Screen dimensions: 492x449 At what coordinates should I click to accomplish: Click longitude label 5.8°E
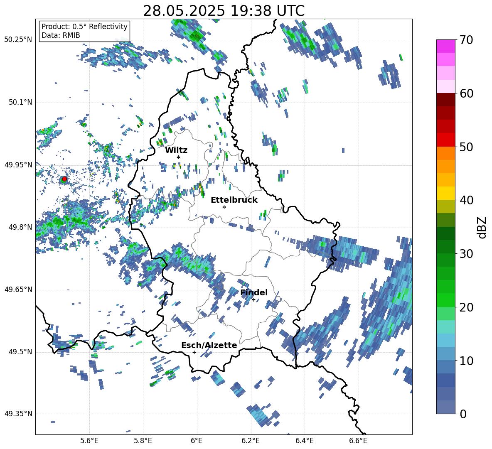143,441
